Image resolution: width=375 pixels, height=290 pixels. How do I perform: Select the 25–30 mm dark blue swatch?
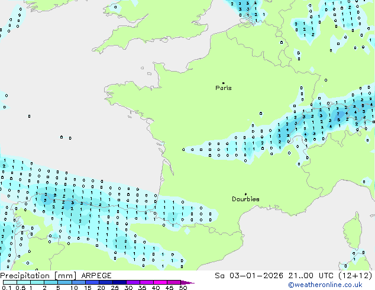[x=119, y=282]
